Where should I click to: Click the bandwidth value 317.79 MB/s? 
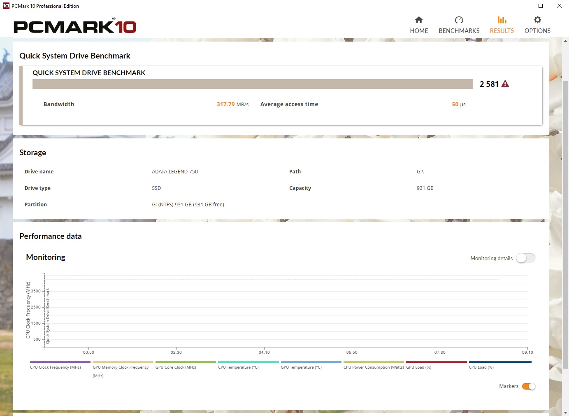pos(232,105)
